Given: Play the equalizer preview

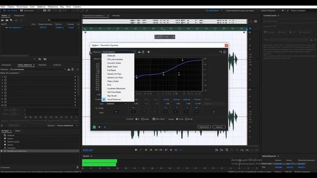Looking at the screenshot, I should [x=100, y=127].
